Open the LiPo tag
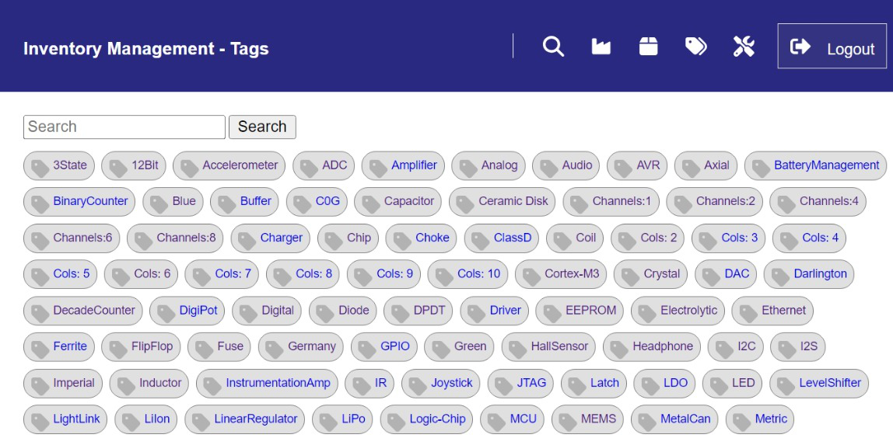 [x=342, y=420]
